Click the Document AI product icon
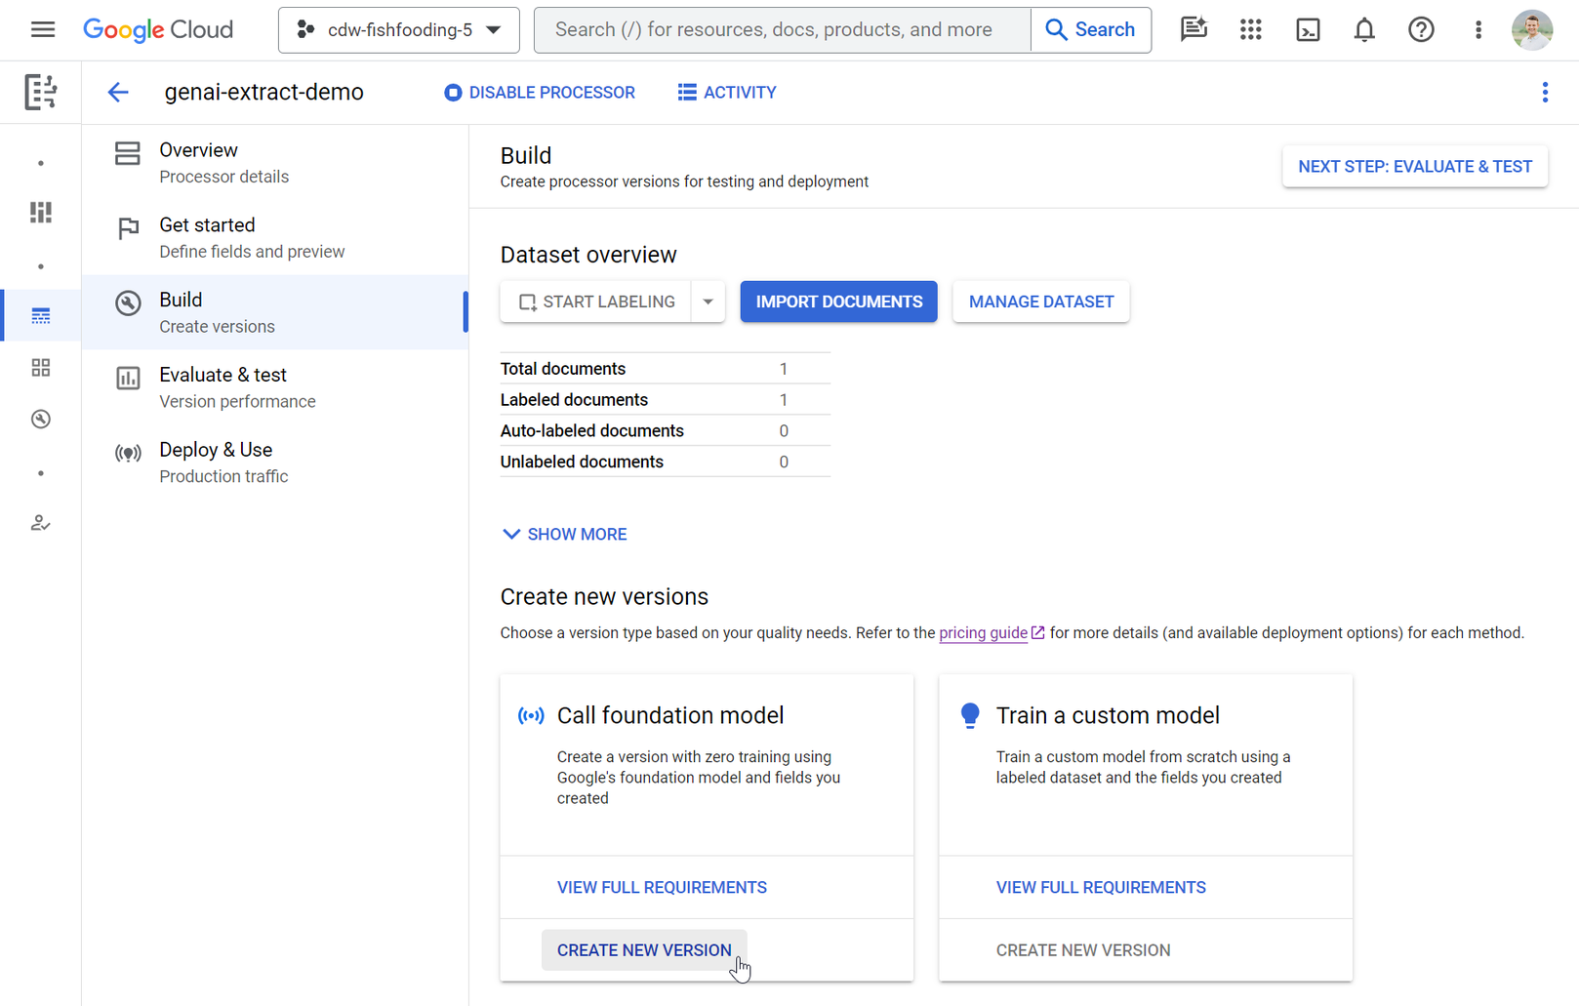The width and height of the screenshot is (1579, 1006). pyautogui.click(x=40, y=92)
